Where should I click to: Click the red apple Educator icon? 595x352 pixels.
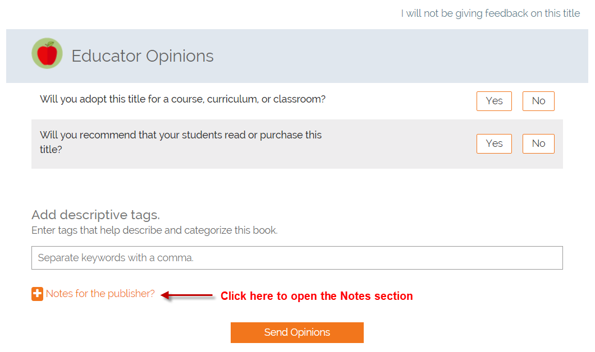click(47, 54)
